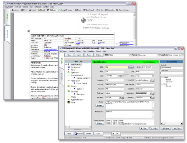187x143 pixels.
Task: Click Paste icon in back window toolbar
Action: pos(76,10)
